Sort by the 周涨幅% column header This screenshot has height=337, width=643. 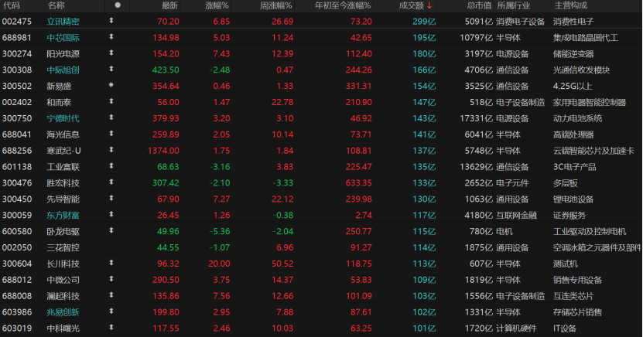point(276,5)
